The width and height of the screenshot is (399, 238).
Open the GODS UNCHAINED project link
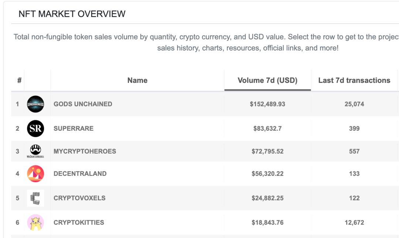[x=83, y=104]
